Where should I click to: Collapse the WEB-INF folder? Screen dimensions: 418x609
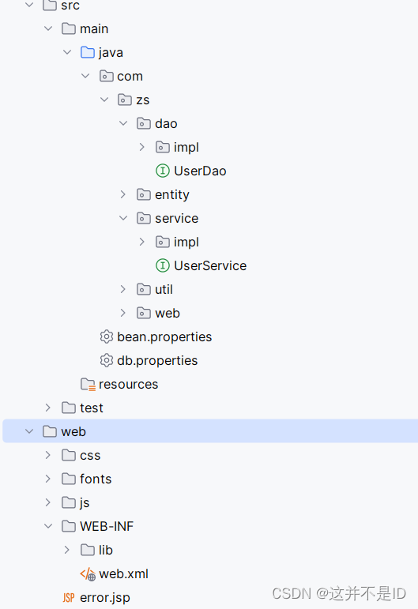point(48,526)
